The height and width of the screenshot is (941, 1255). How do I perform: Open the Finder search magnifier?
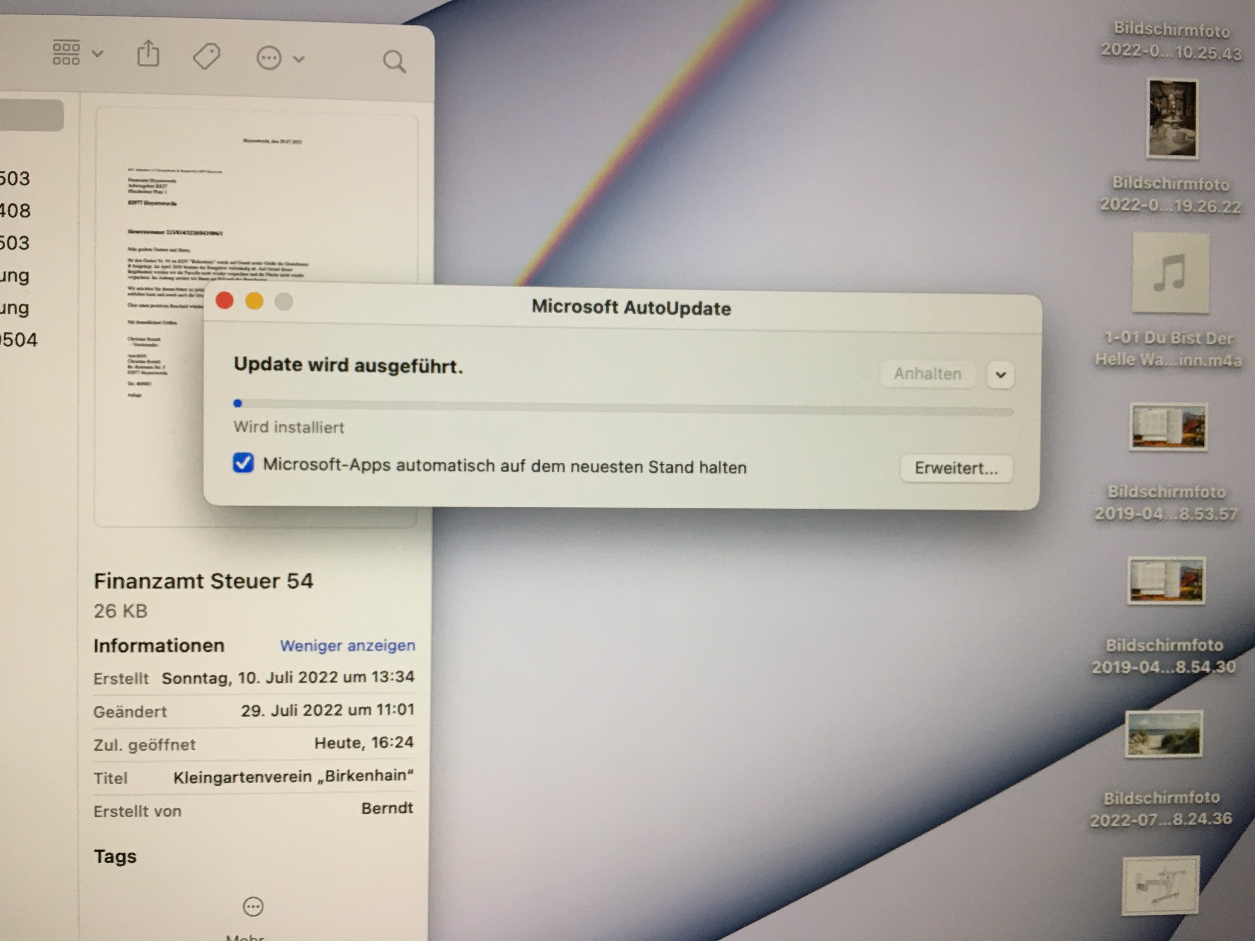tap(394, 61)
